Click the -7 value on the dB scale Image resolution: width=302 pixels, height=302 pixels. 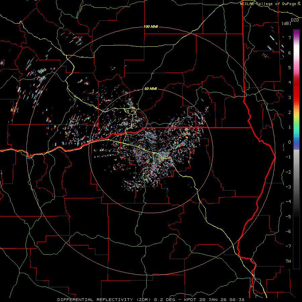coord(288,246)
